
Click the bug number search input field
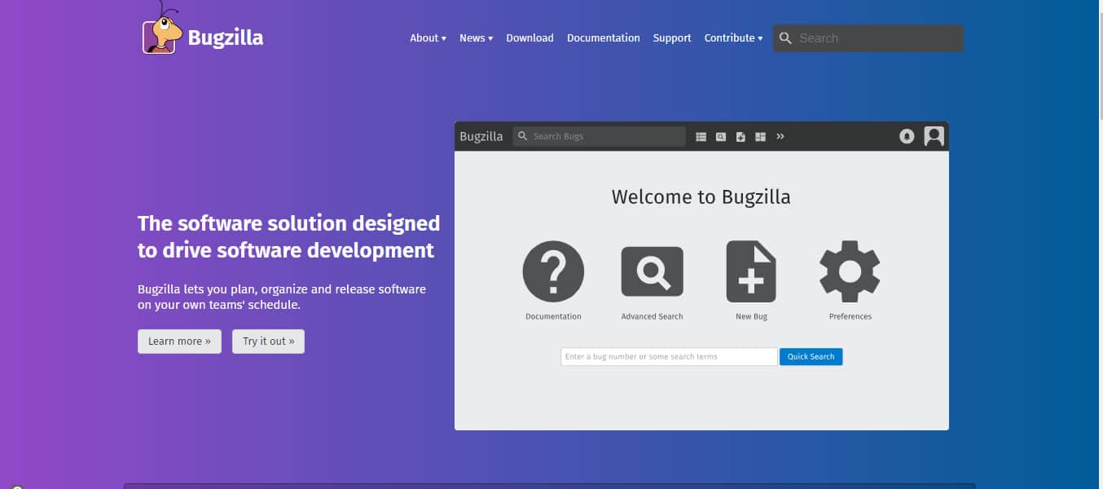tap(669, 357)
